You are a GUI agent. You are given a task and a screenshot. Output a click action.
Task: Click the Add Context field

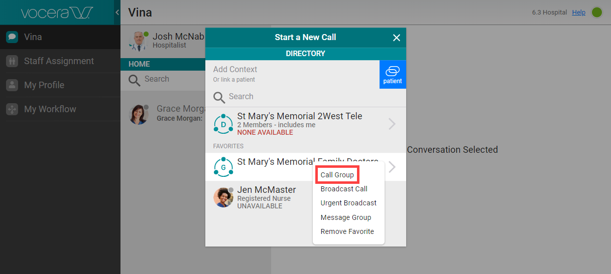click(292, 74)
